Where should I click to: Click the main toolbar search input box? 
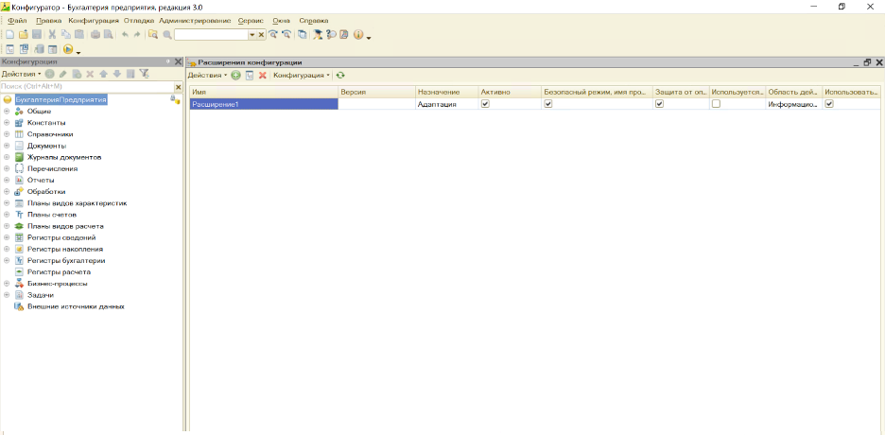point(212,35)
